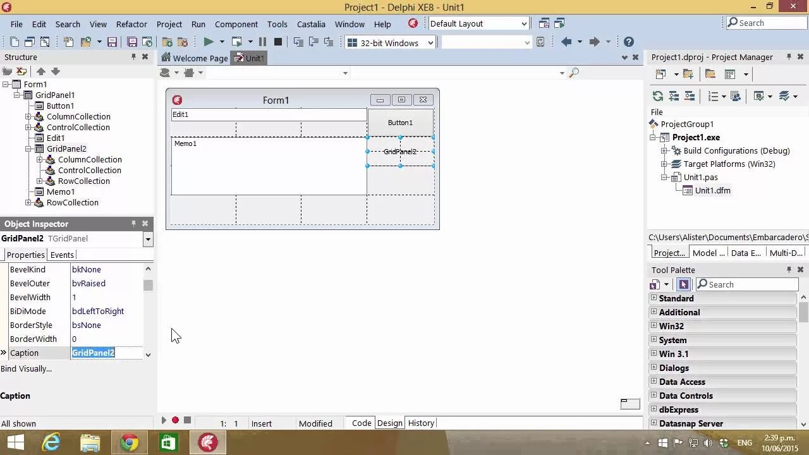Click the BorderStyle bsNone value

pos(87,325)
